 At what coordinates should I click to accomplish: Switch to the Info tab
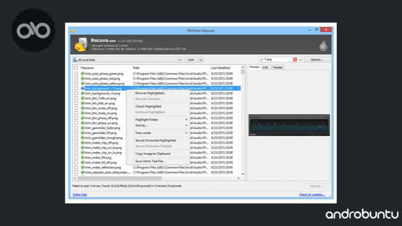coord(265,67)
